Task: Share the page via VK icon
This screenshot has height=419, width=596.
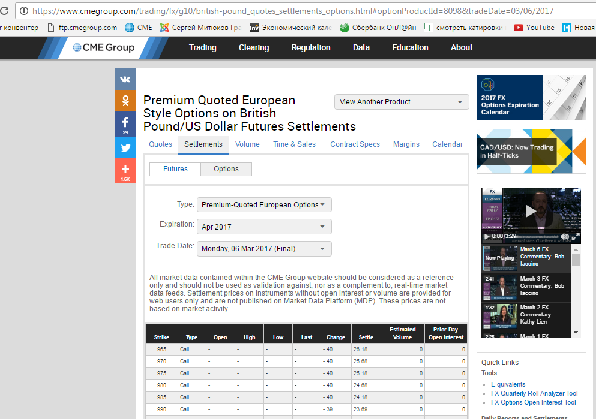Action: coord(125,79)
